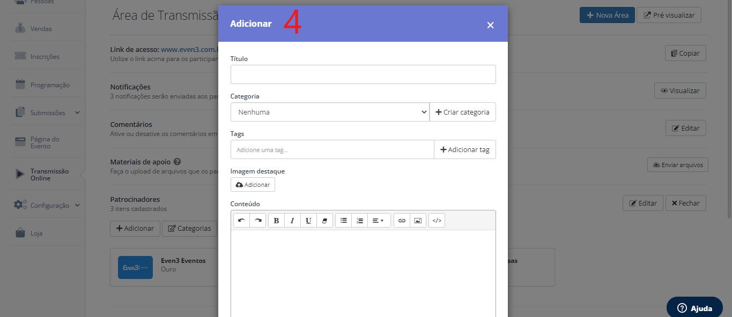Click the eraser clear-formatting icon
This screenshot has width=732, height=317.
point(324,221)
